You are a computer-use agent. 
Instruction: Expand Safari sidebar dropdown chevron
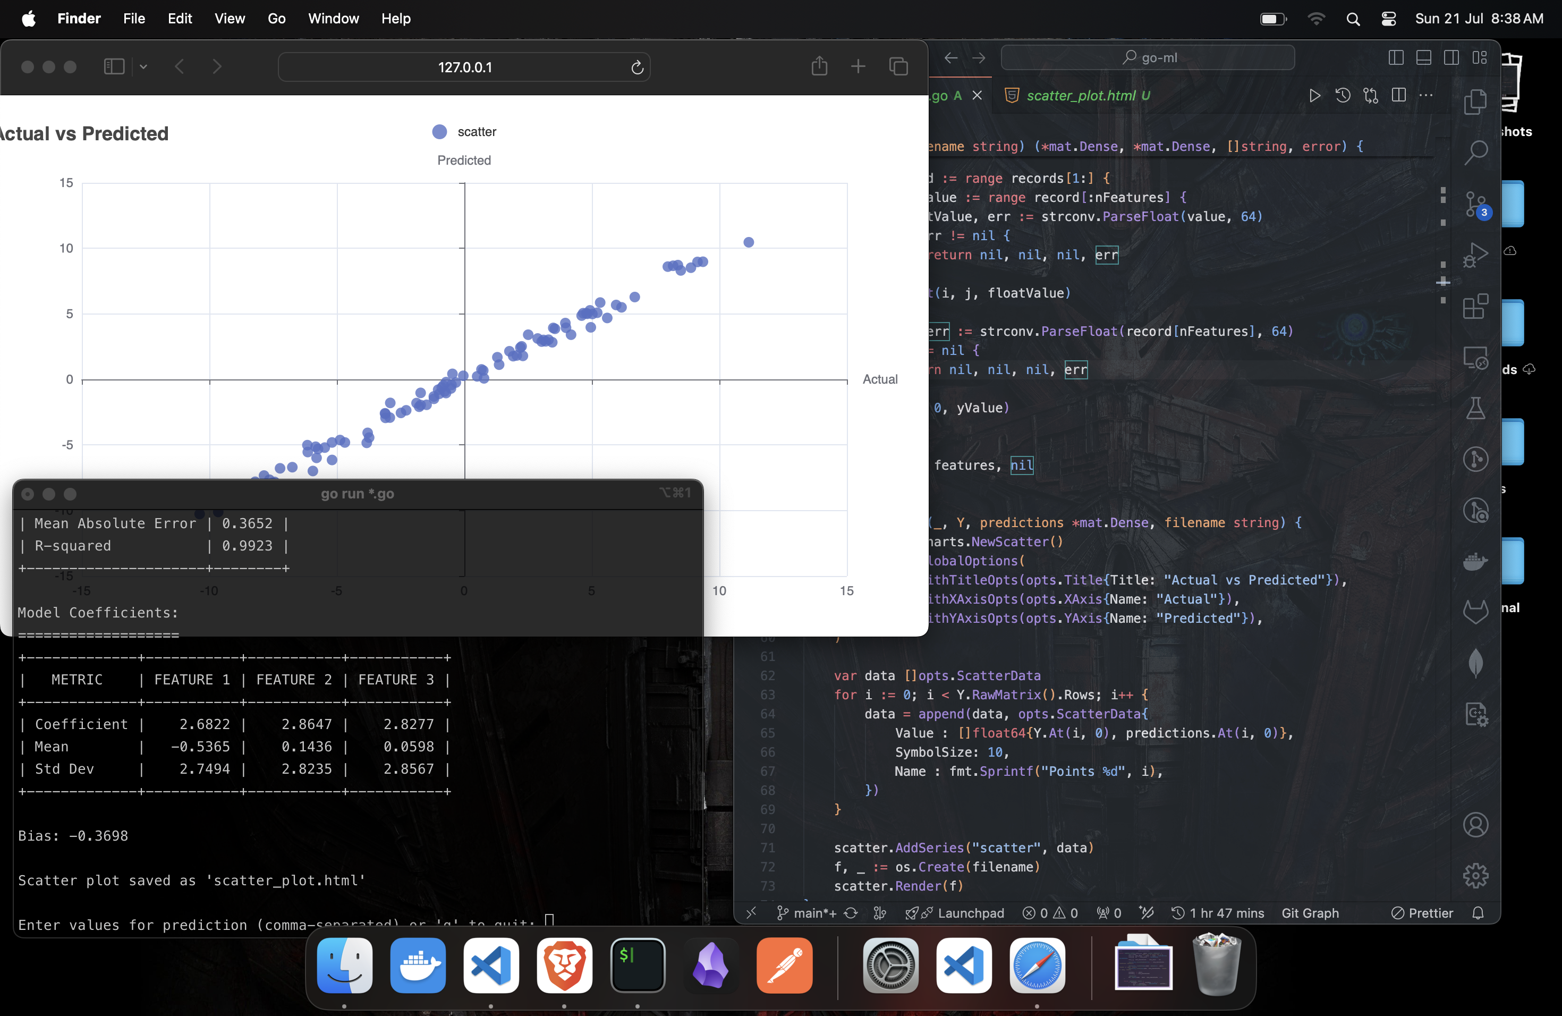(x=143, y=66)
